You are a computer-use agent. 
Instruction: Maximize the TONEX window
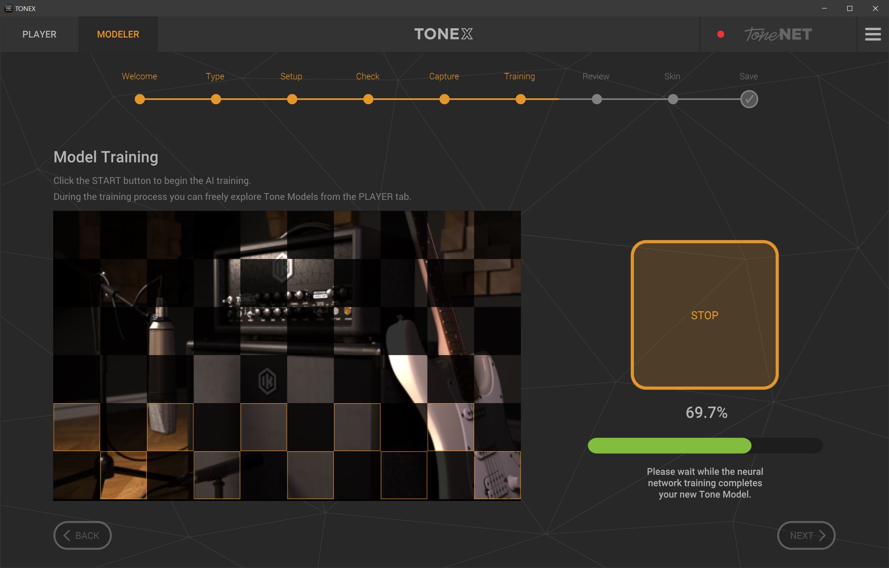(850, 8)
